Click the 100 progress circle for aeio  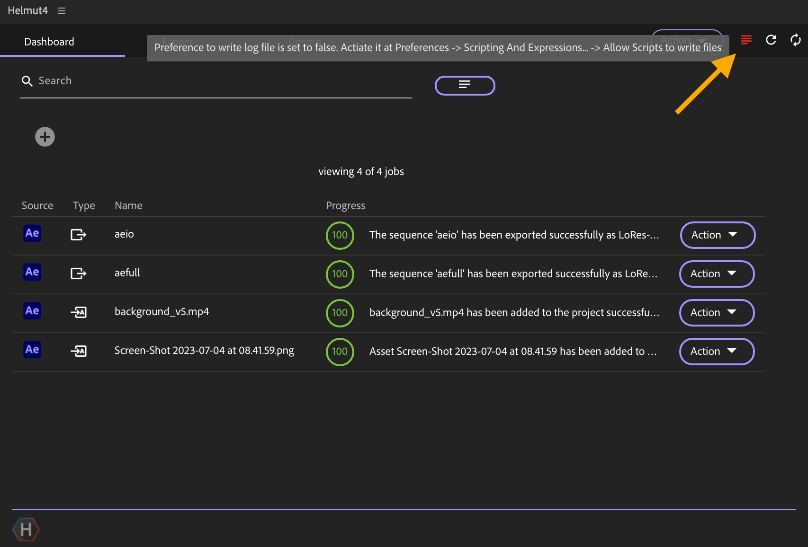pyautogui.click(x=340, y=235)
